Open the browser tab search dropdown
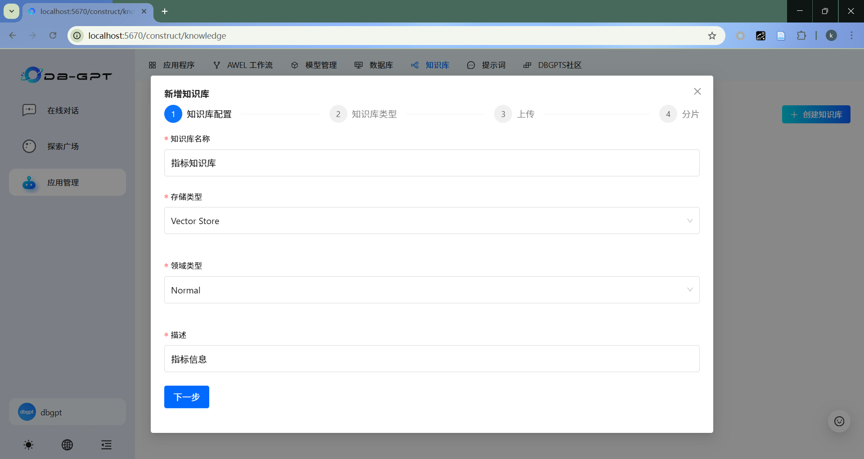Screen dimensions: 864x459 (12, 11)
